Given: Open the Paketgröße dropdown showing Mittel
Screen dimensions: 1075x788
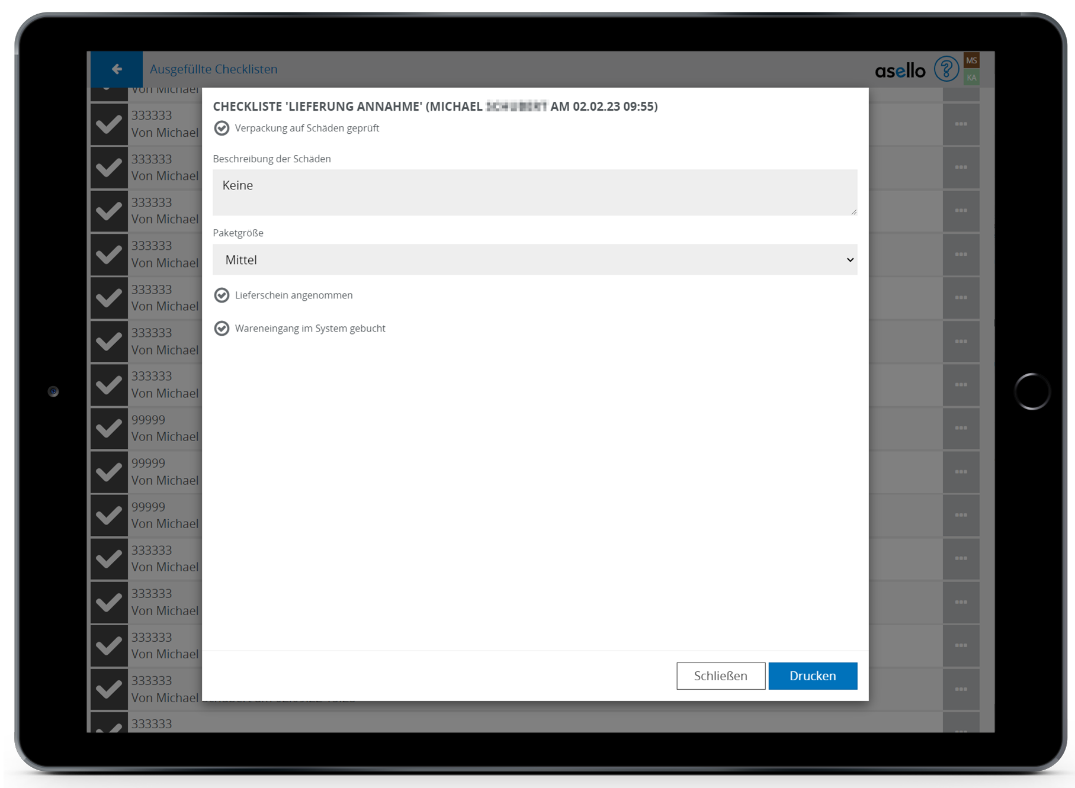Looking at the screenshot, I should [x=534, y=260].
